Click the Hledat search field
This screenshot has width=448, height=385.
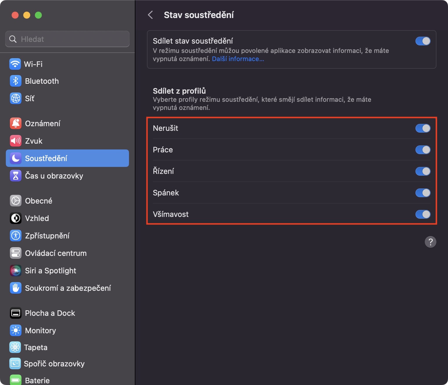[x=67, y=39]
